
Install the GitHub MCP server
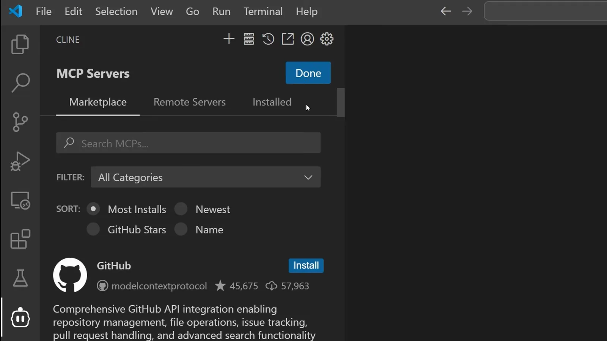pos(306,266)
